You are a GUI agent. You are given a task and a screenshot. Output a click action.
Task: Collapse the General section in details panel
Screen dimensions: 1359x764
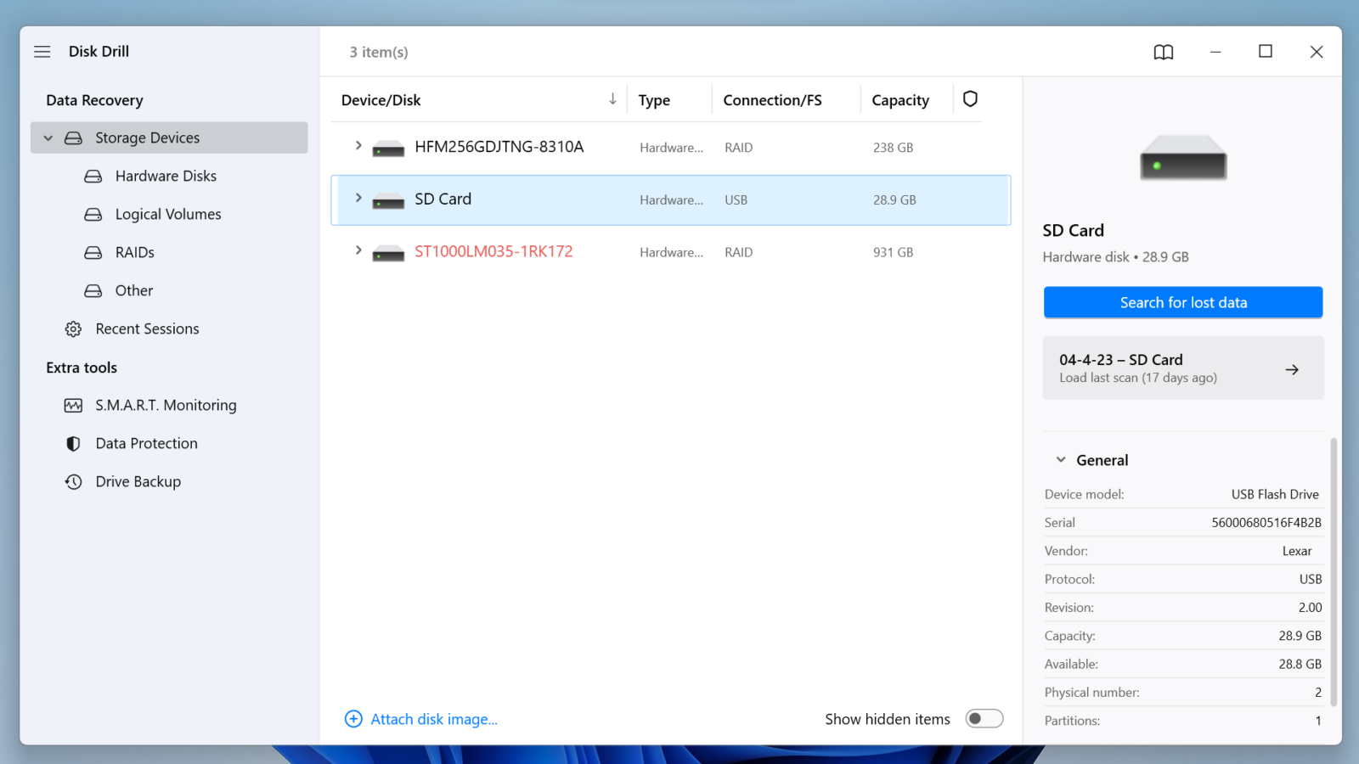tap(1059, 459)
